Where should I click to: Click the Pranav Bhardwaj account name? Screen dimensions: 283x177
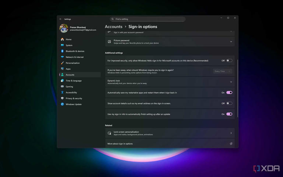pyautogui.click(x=78, y=27)
